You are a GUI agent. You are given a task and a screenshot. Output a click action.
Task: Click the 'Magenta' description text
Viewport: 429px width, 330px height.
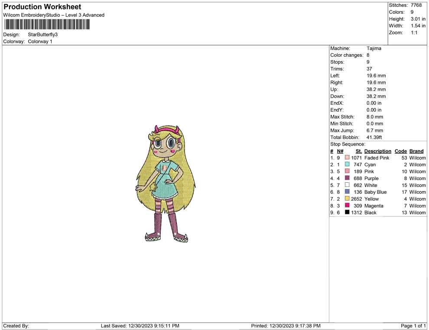(x=374, y=206)
